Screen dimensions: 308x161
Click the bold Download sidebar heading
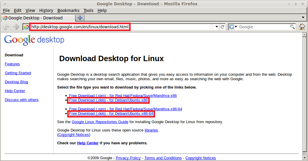(14, 55)
